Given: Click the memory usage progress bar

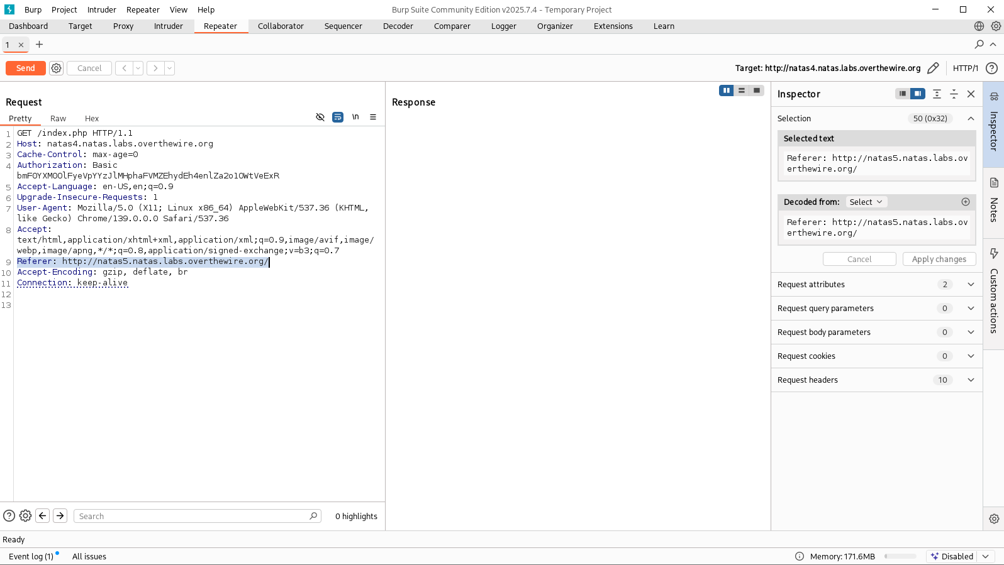Looking at the screenshot, I should click(x=900, y=556).
